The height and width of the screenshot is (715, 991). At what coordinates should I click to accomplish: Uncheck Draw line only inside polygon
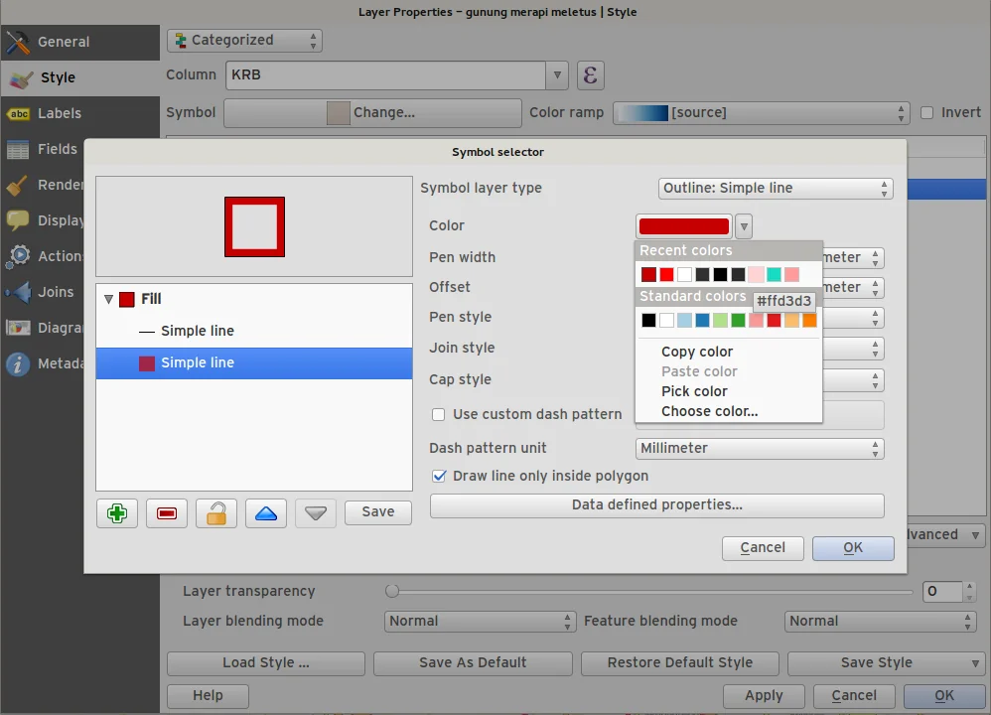coord(439,476)
